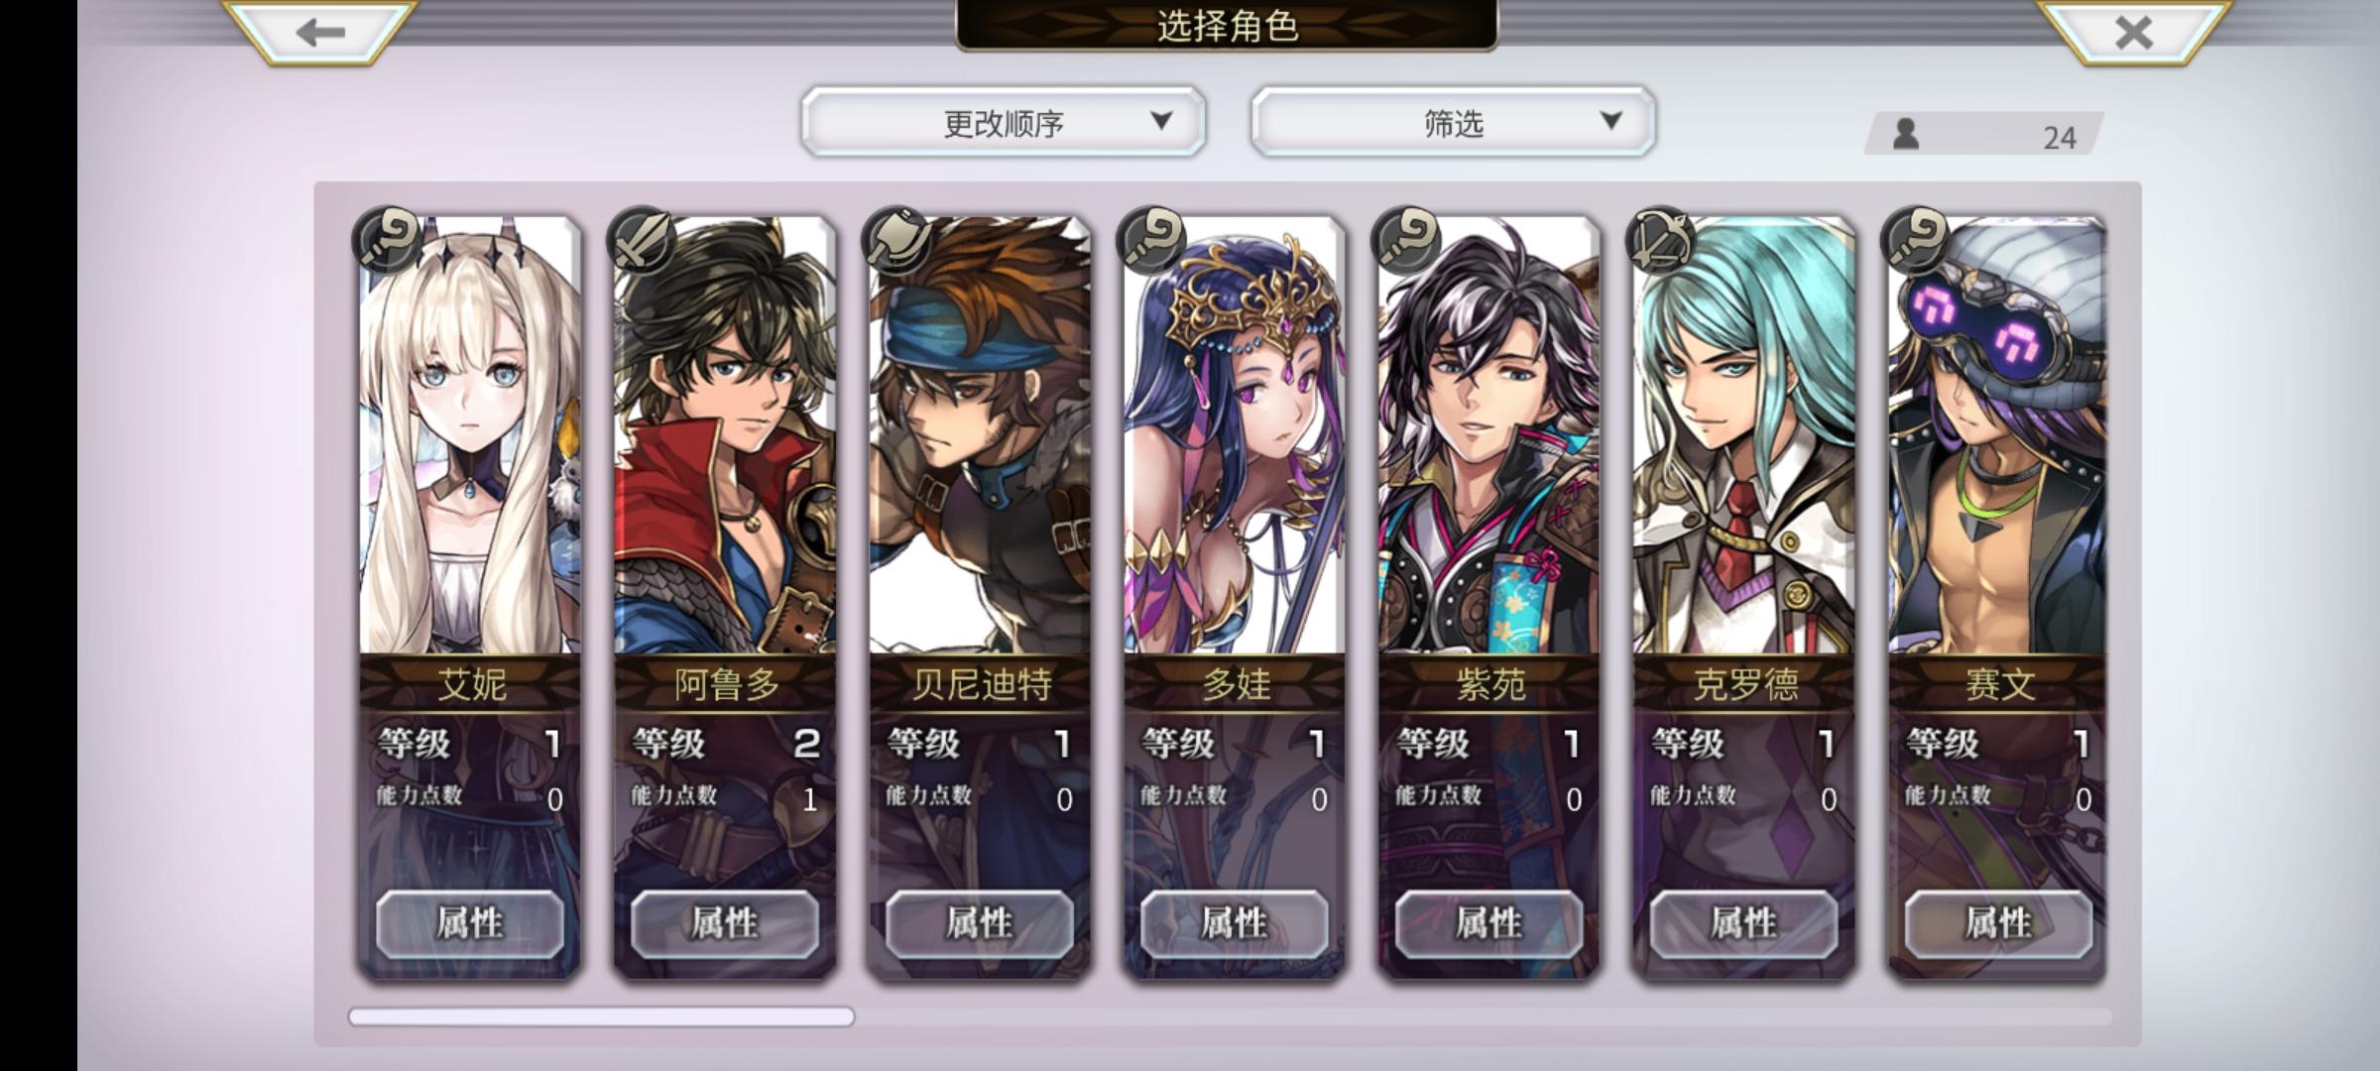Go back using the arrow button
Image resolution: width=2380 pixels, height=1071 pixels.
[x=319, y=32]
